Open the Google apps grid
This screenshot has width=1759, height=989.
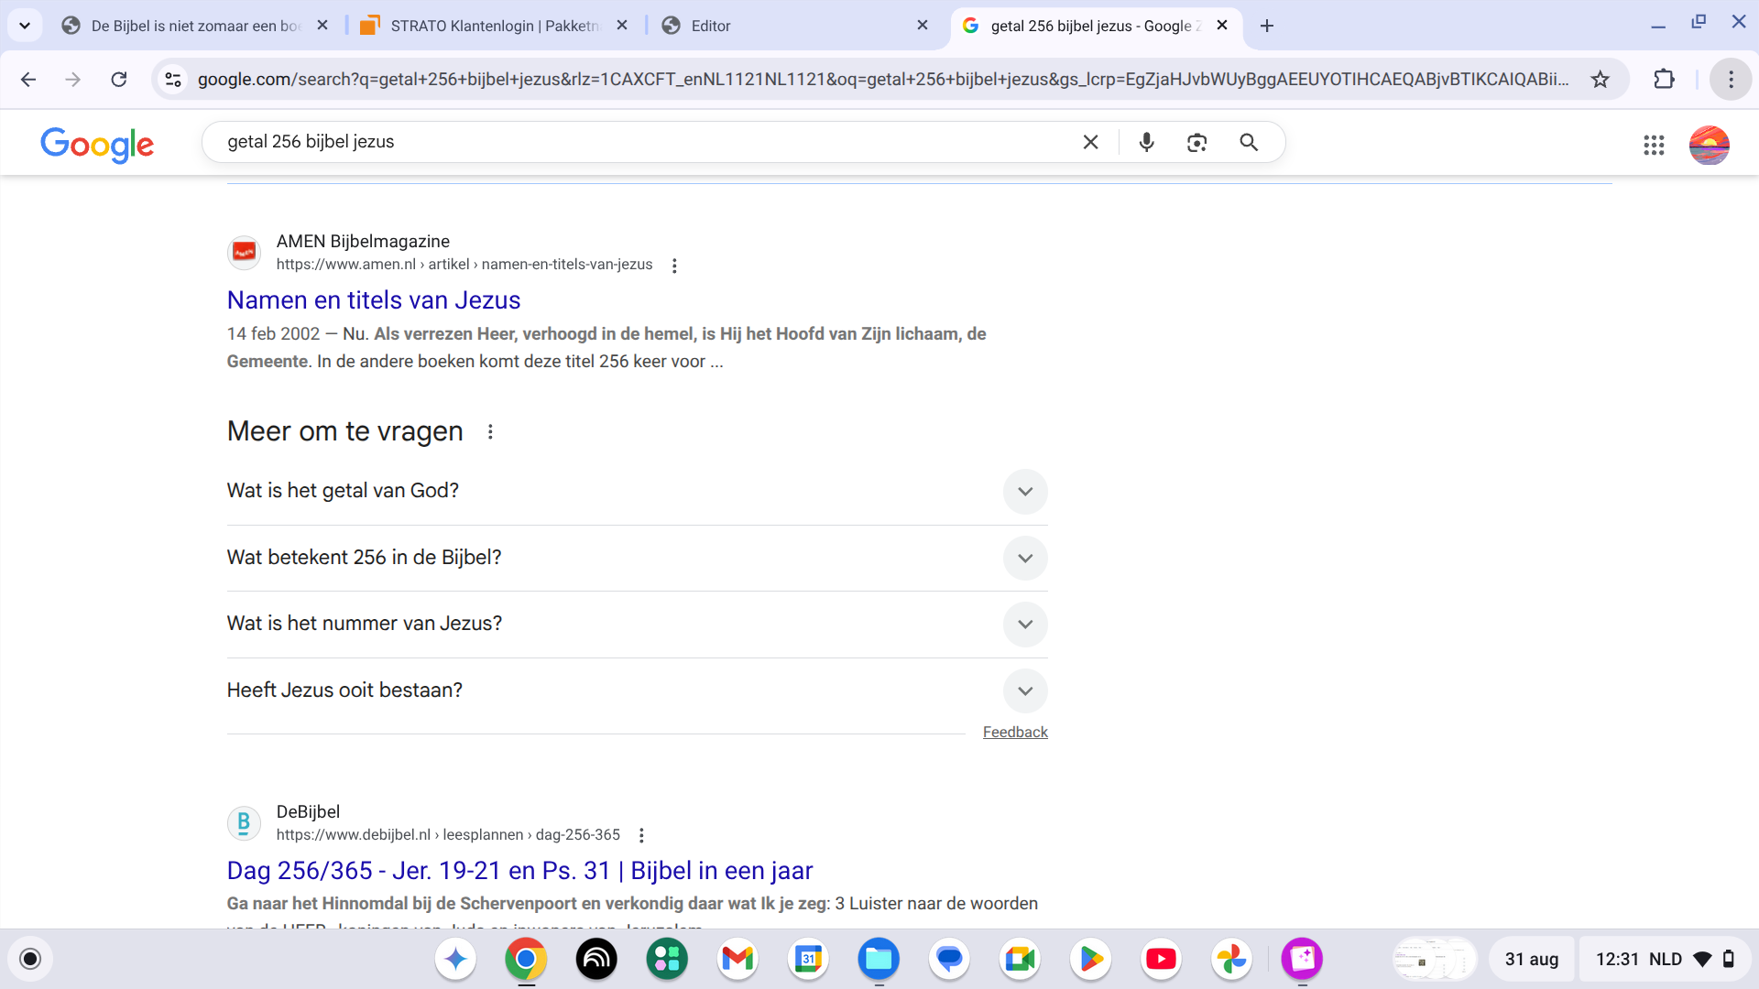[1654, 145]
